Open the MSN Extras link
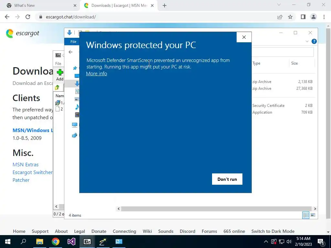Screen dimensions: 331x248 tap(26, 164)
